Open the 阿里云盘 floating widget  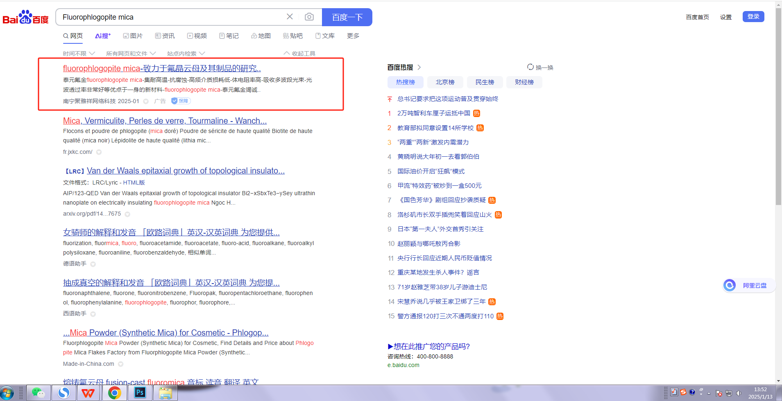pos(749,285)
